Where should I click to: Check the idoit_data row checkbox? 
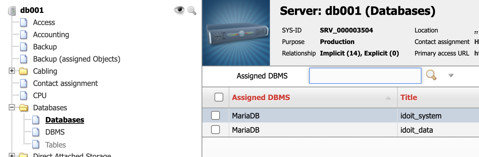click(x=215, y=130)
